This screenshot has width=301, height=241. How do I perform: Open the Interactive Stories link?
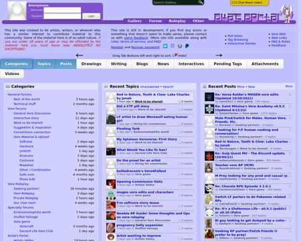click(241, 44)
